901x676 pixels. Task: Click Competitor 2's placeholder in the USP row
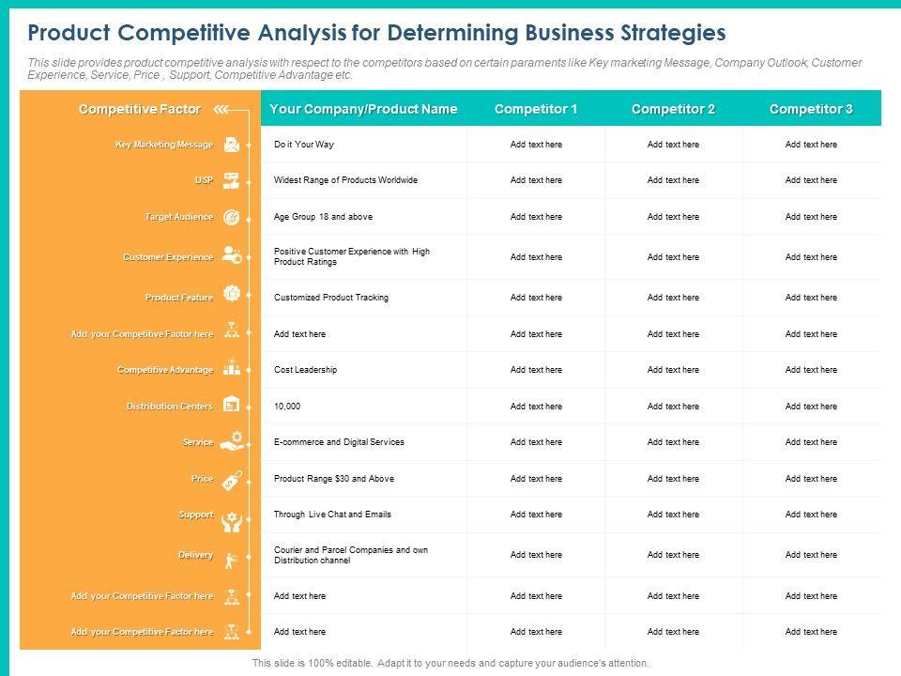[x=673, y=180]
